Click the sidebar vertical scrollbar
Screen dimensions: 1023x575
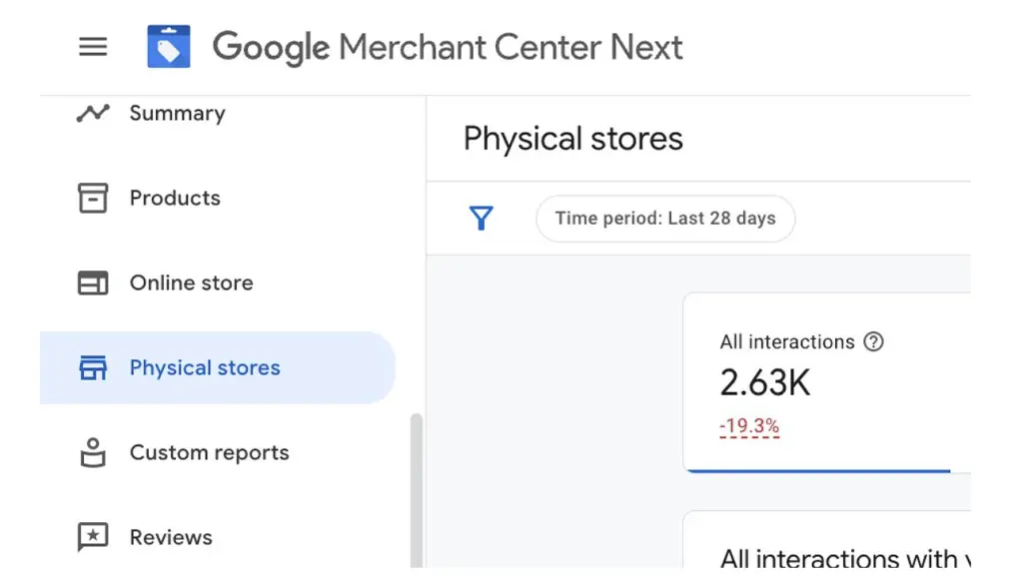click(416, 489)
